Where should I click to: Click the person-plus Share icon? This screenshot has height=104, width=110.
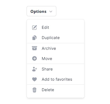(34, 69)
